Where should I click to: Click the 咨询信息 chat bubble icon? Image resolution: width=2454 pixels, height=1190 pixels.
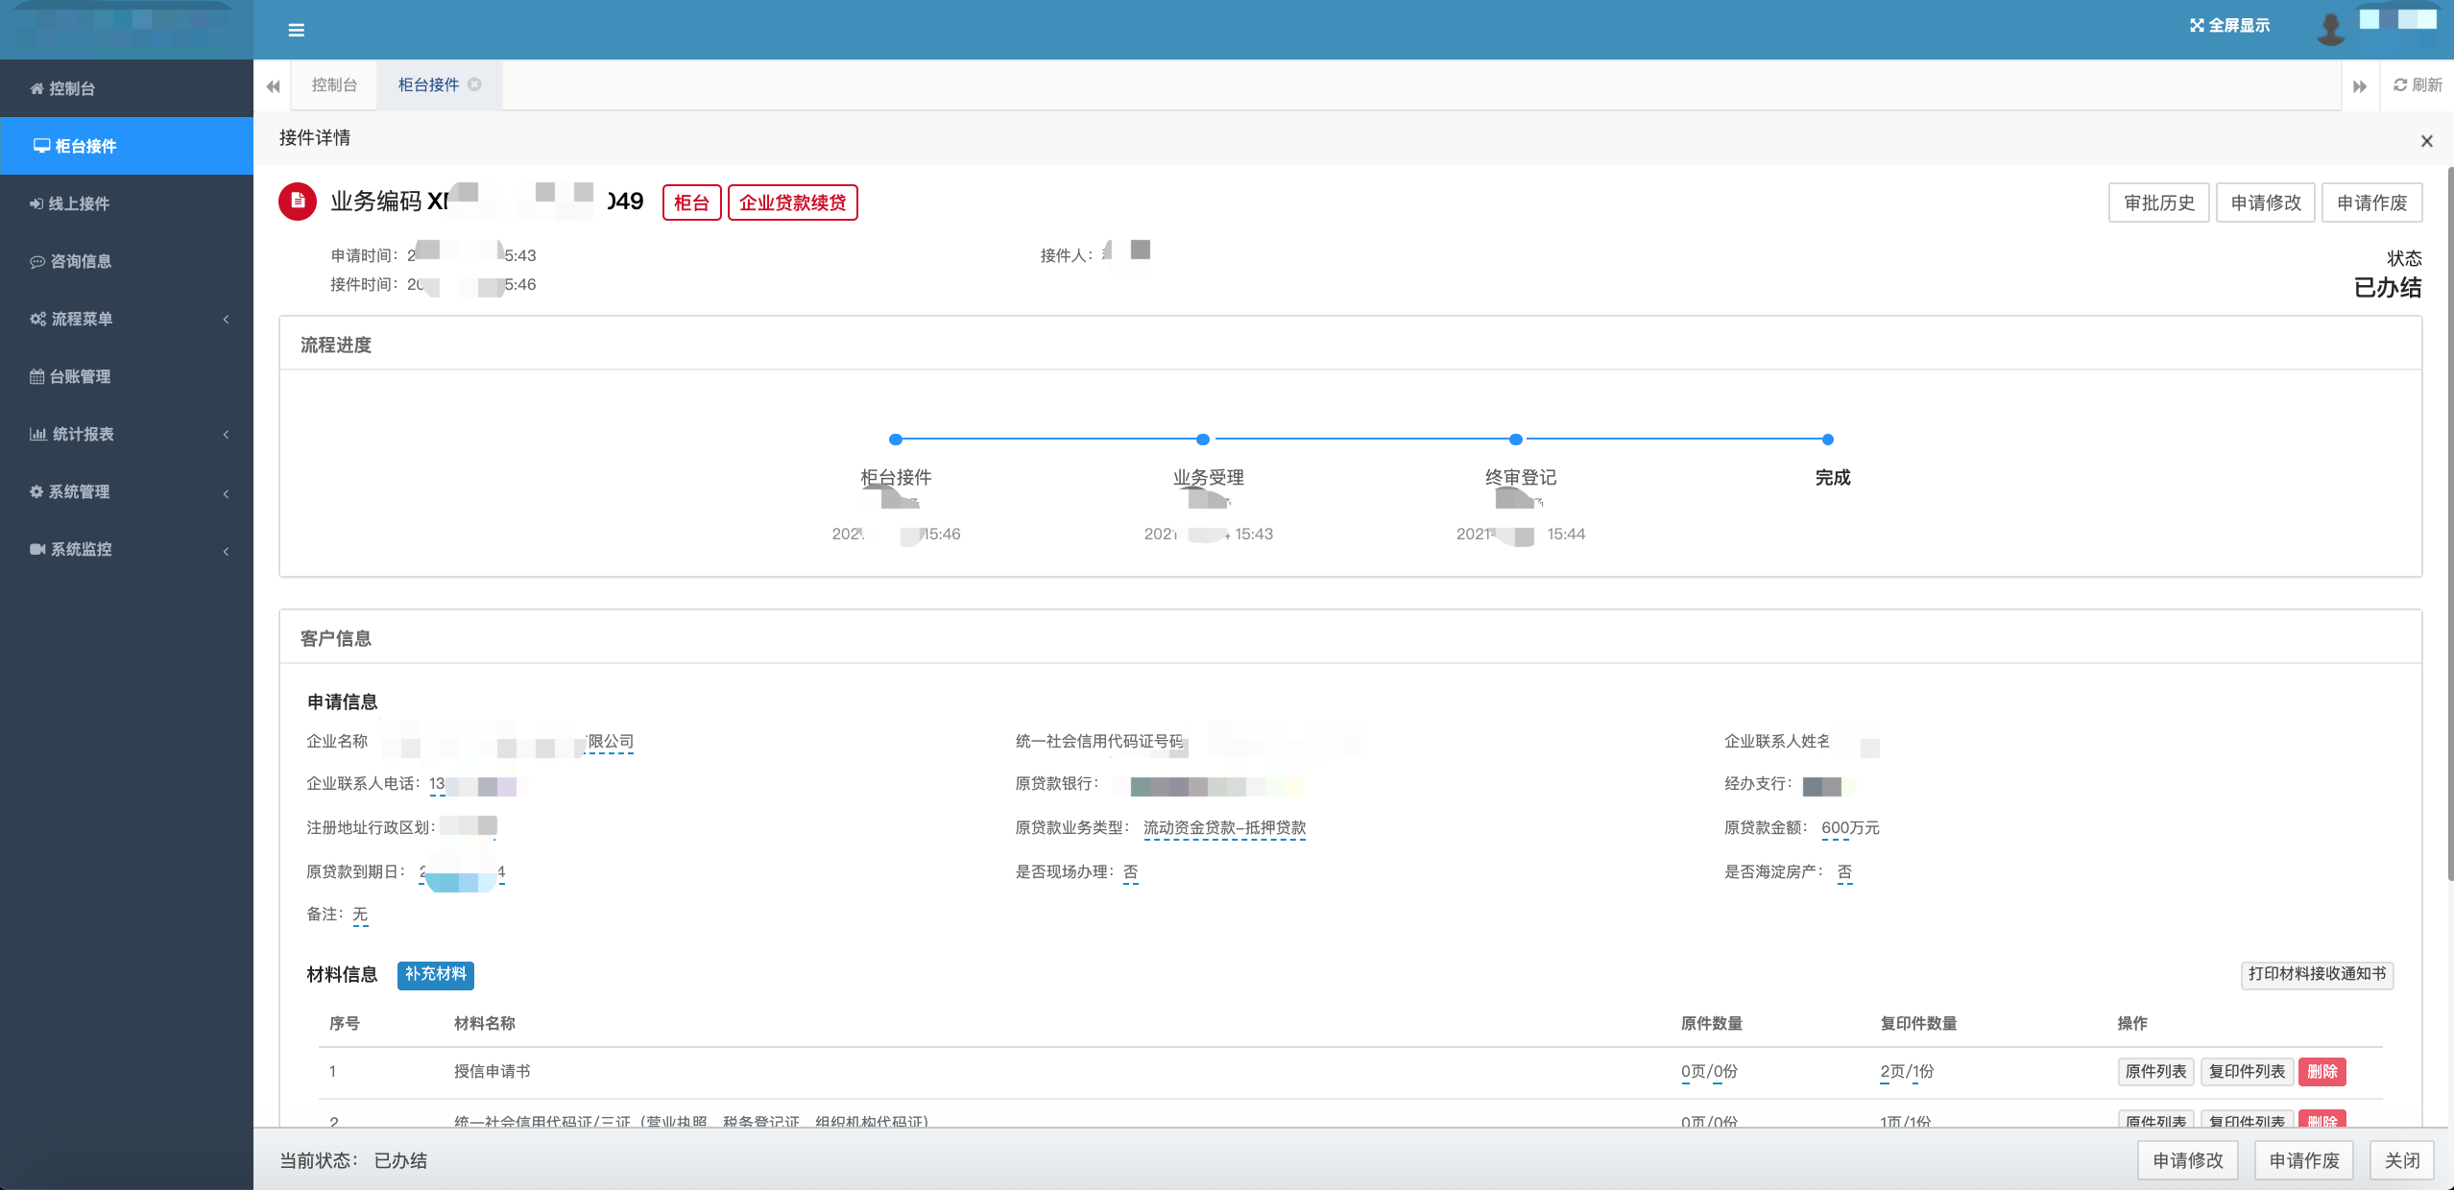pos(37,261)
